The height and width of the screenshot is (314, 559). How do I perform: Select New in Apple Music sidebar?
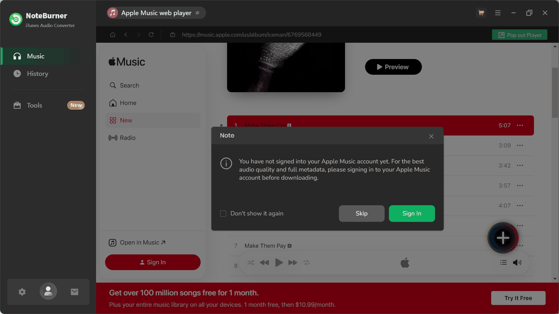[153, 120]
